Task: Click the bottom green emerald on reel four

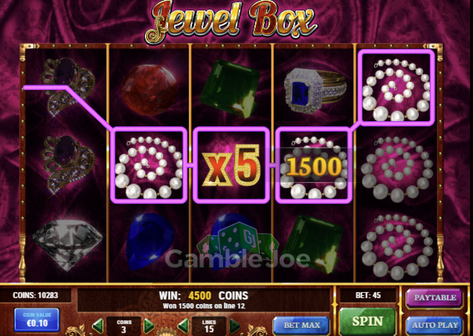Action: point(313,244)
